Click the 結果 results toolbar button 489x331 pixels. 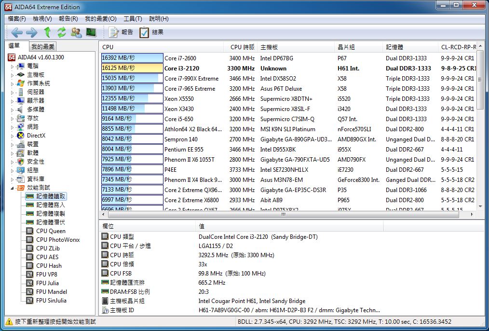click(x=151, y=32)
